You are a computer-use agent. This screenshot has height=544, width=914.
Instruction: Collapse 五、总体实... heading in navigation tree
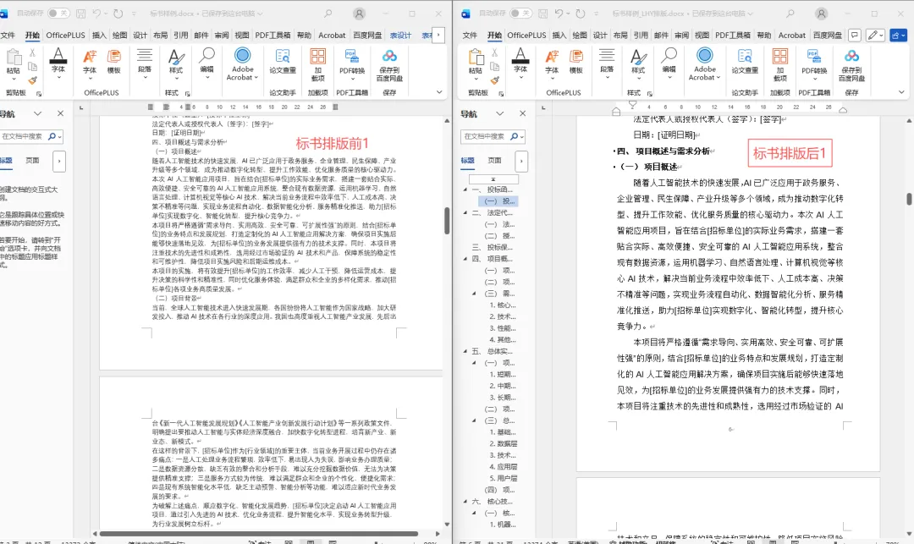tap(465, 351)
